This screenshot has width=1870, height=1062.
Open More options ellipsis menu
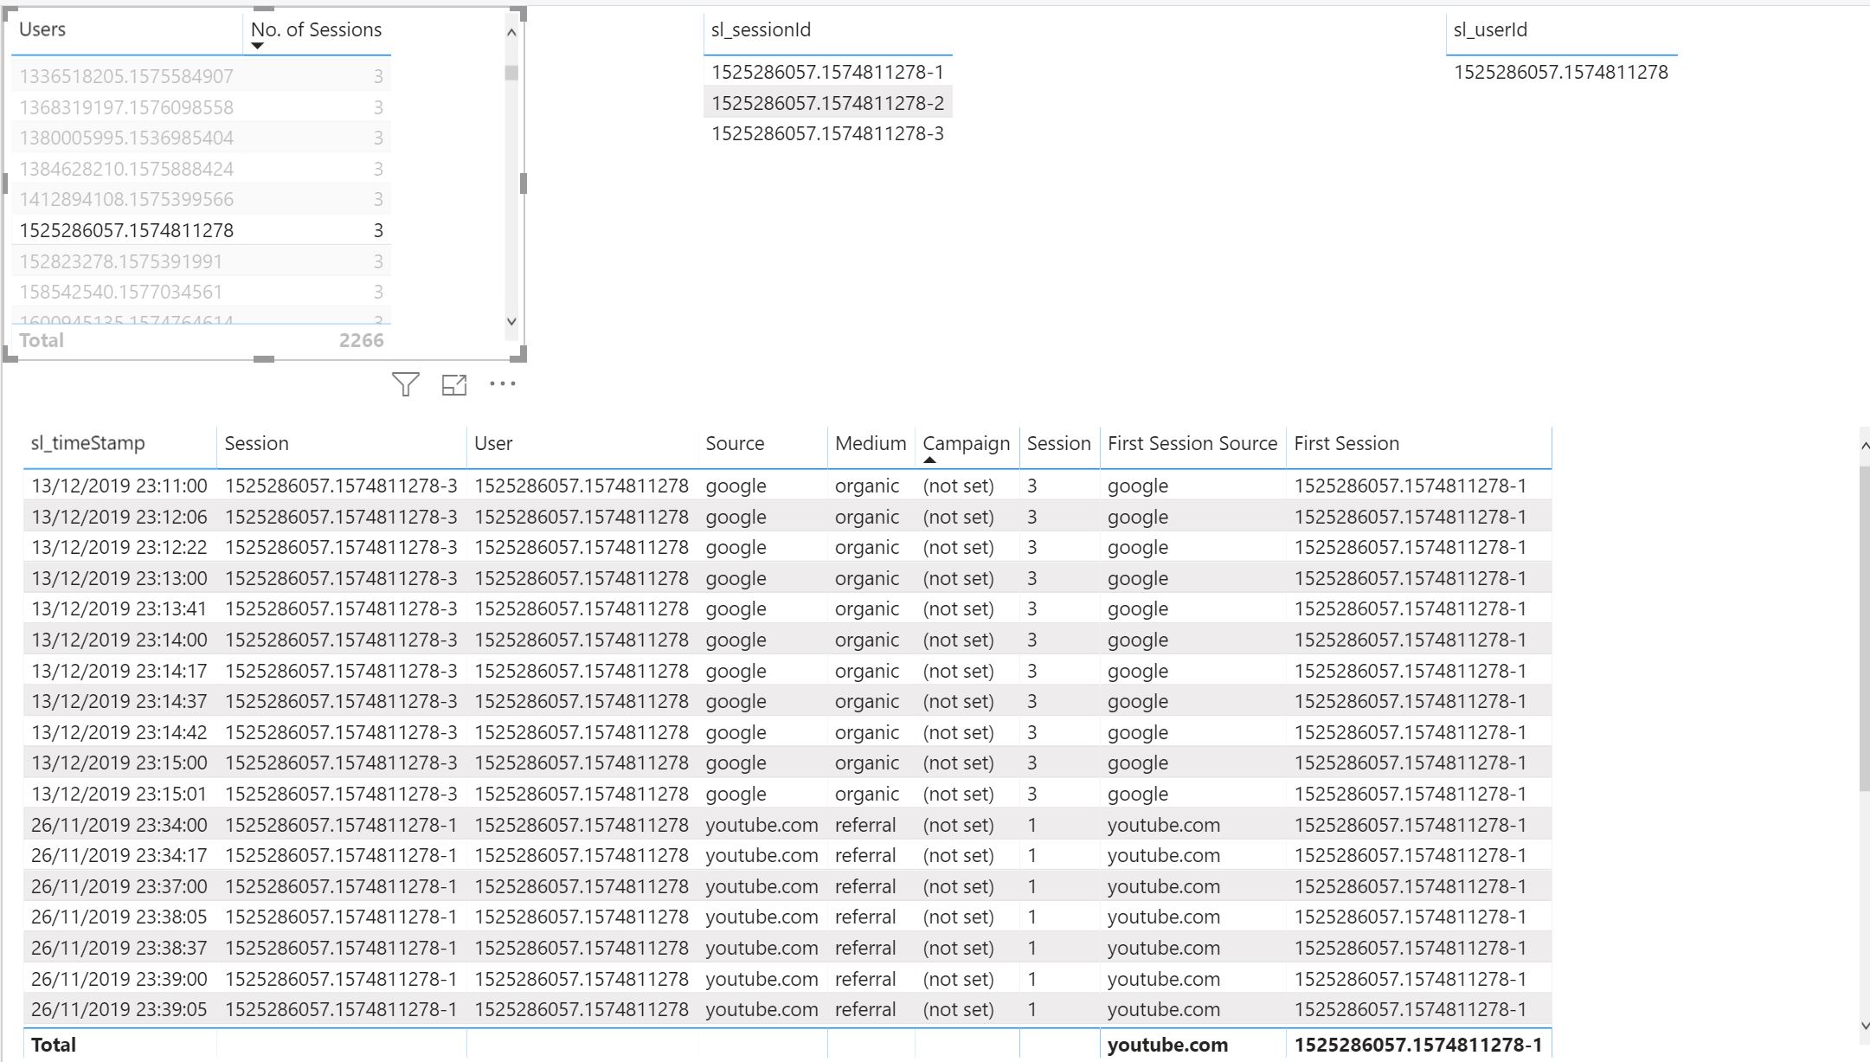pyautogui.click(x=503, y=383)
